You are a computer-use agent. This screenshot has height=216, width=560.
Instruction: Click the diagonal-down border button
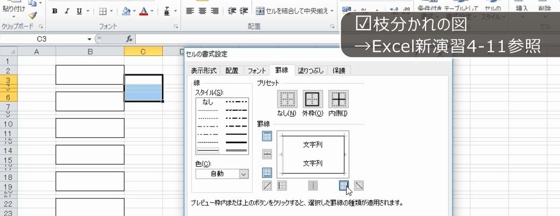tap(359, 185)
